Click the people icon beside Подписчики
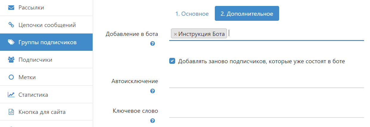This screenshot has width=370, height=127. point(11,60)
